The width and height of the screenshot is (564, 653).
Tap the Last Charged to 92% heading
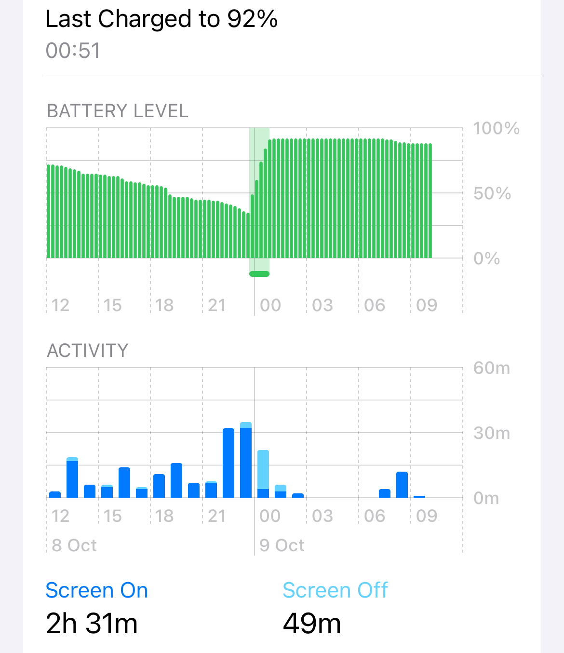click(x=161, y=19)
